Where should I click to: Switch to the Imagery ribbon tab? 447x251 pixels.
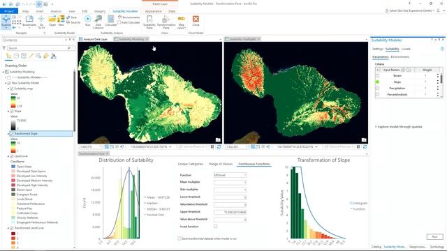[100, 11]
